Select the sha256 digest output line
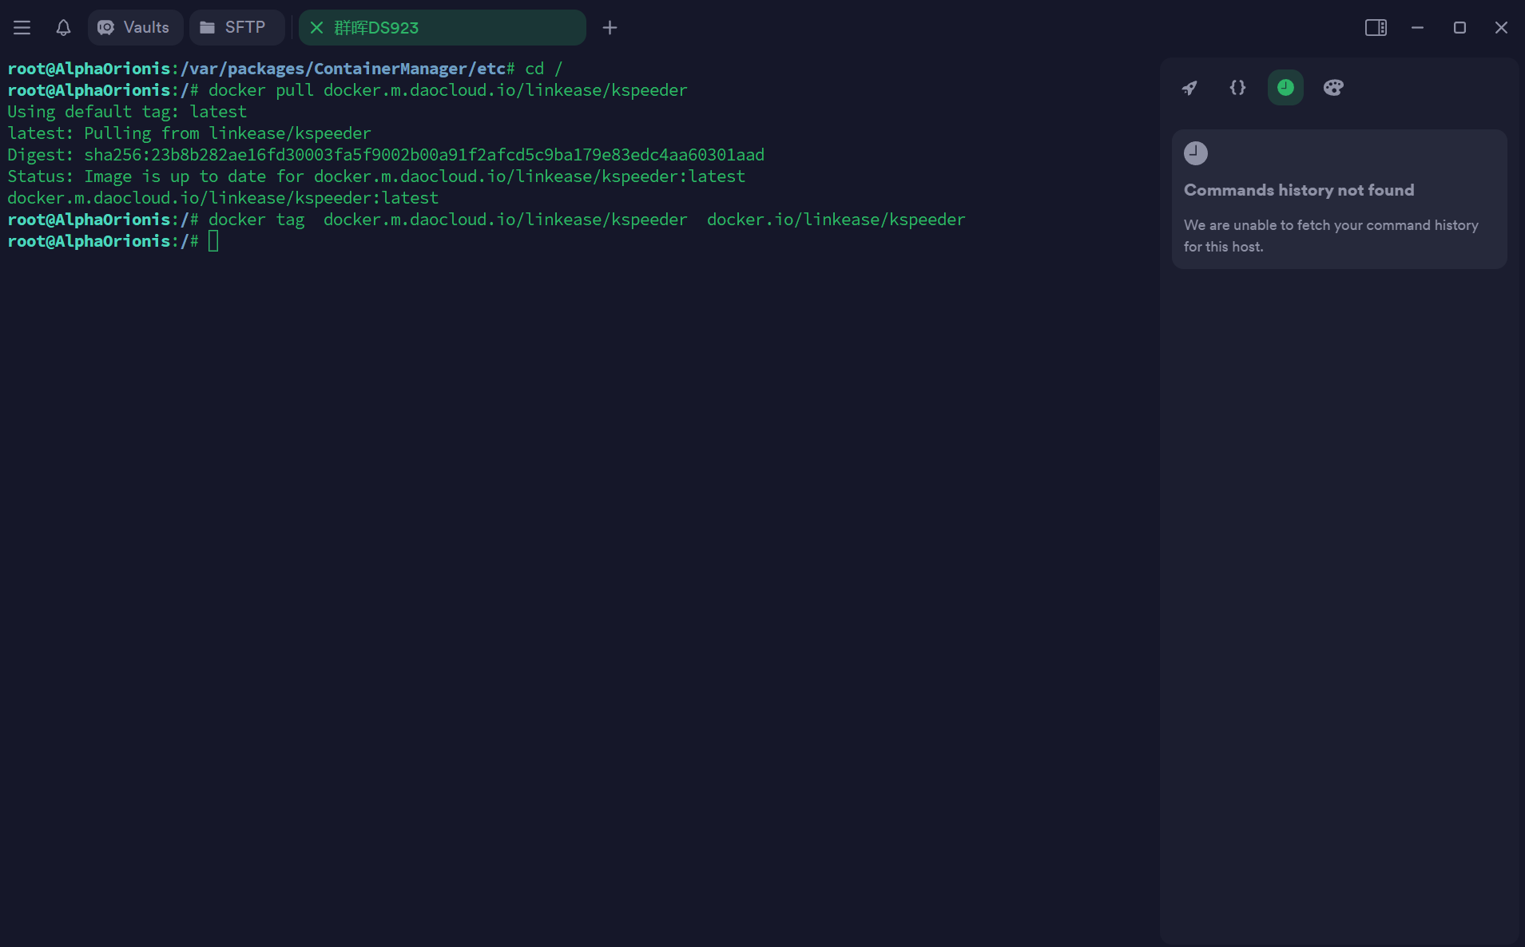 point(385,154)
